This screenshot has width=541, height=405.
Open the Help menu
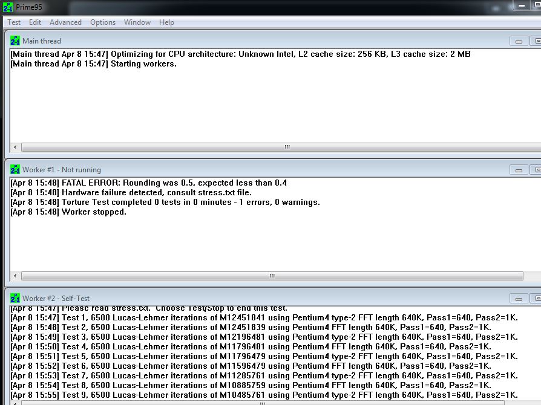click(166, 22)
